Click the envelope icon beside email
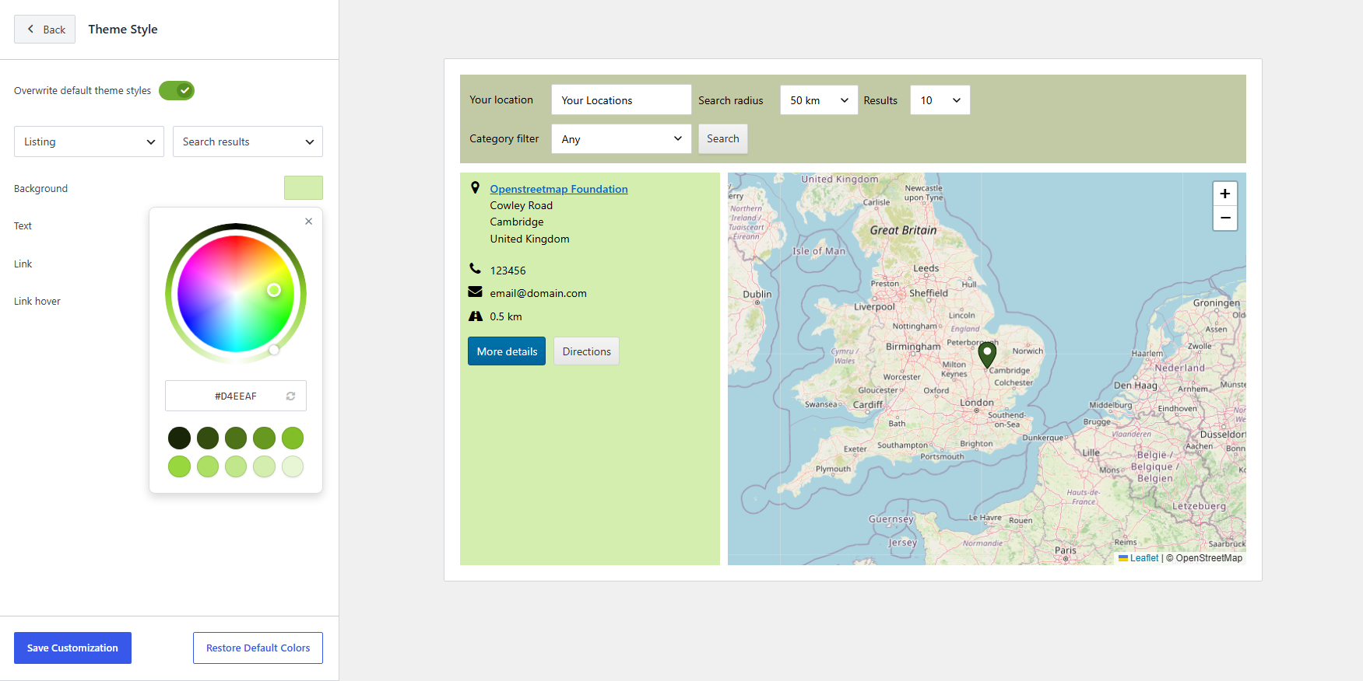The image size is (1363, 681). click(475, 292)
